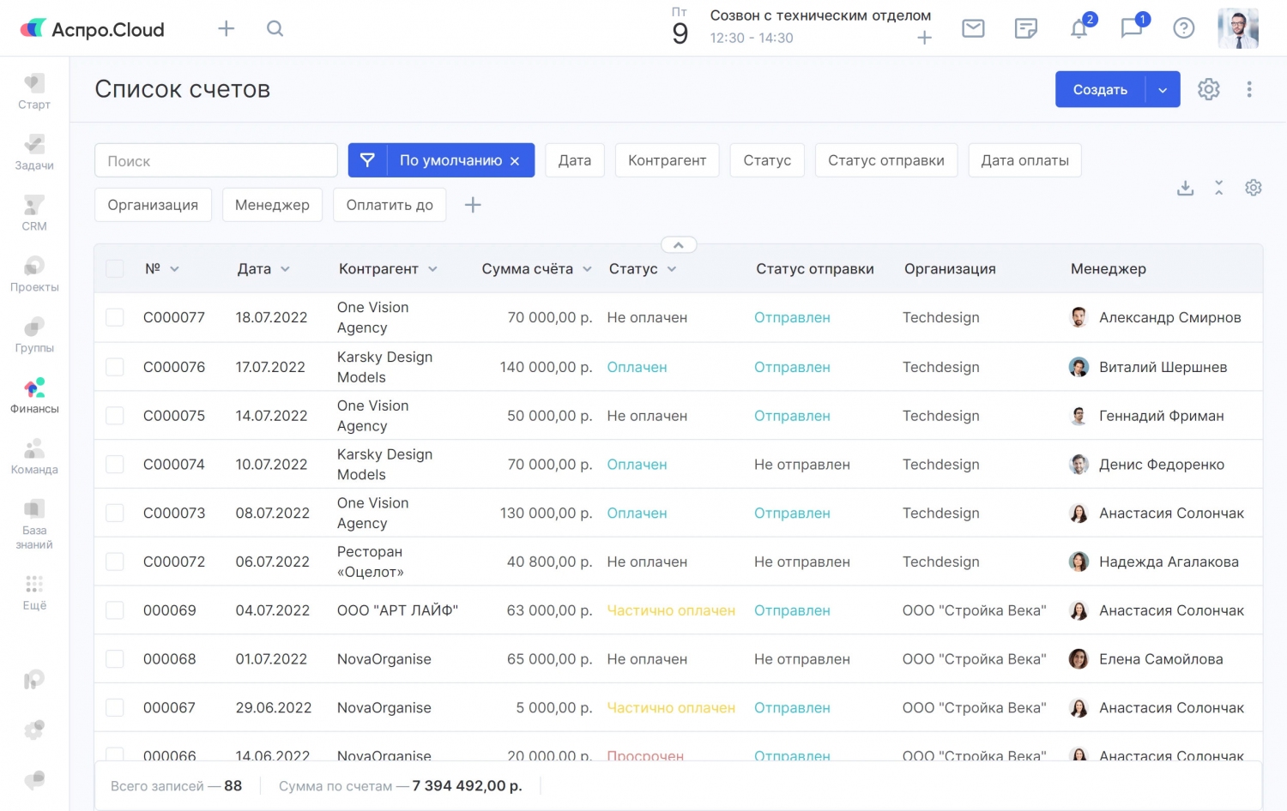Open the Финансы sidebar section
Viewport: 1287px width, 811px height.
coord(34,395)
